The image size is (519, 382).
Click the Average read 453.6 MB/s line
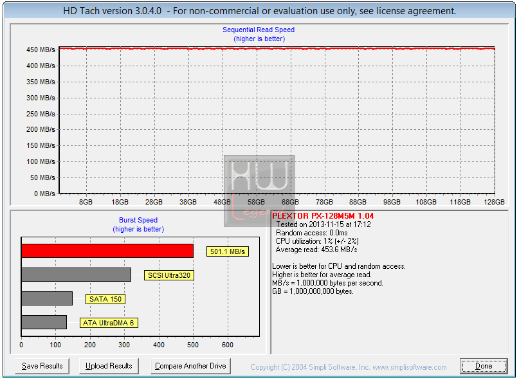[x=316, y=250]
